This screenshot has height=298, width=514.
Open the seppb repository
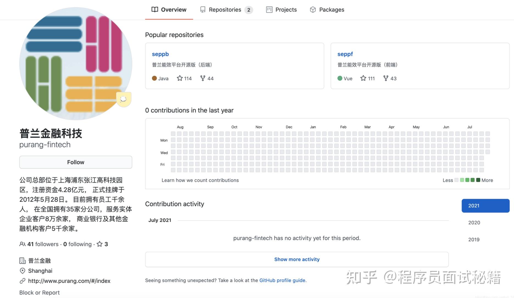(160, 54)
